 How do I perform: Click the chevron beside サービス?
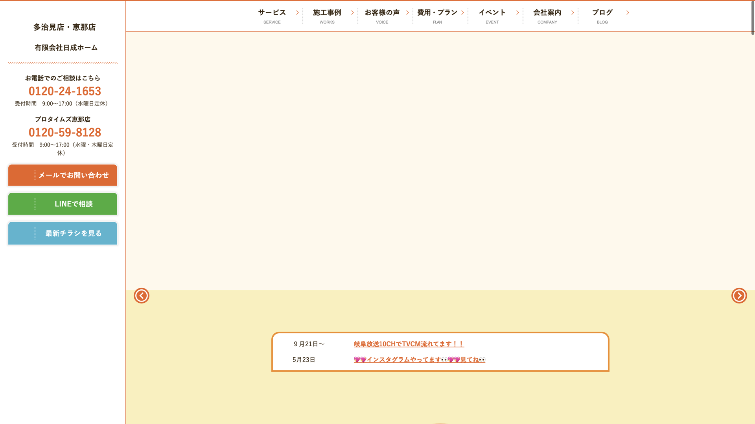point(297,13)
